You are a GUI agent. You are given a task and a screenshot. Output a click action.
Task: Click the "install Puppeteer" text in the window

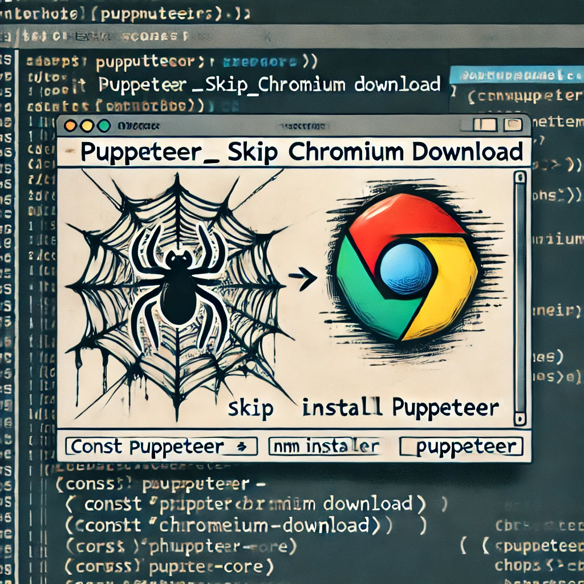[x=400, y=408]
